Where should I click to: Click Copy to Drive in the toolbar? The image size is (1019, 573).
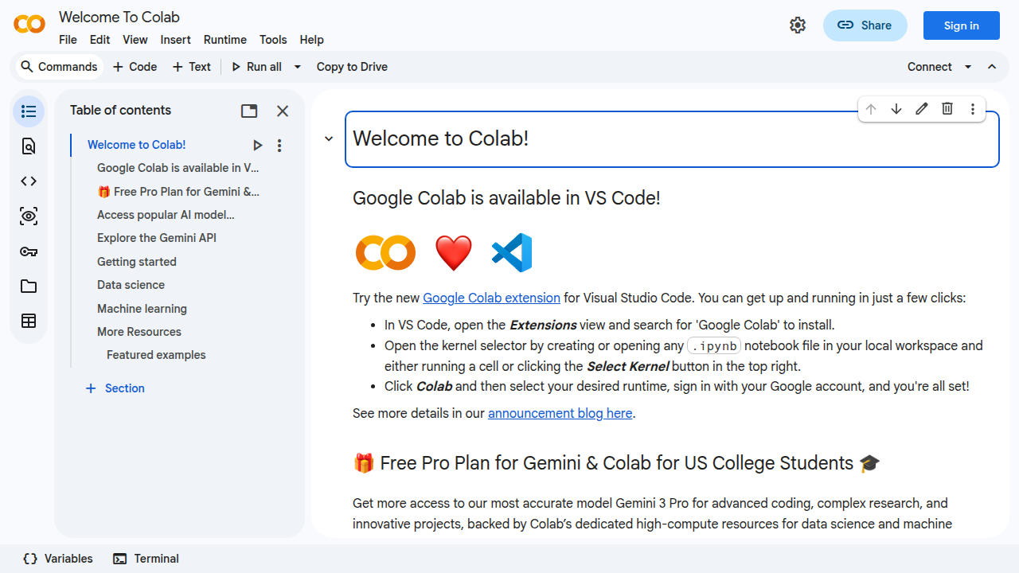(x=352, y=67)
